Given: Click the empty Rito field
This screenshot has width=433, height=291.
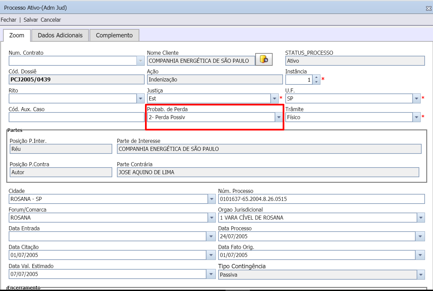Looking at the screenshot, I should (x=73, y=98).
